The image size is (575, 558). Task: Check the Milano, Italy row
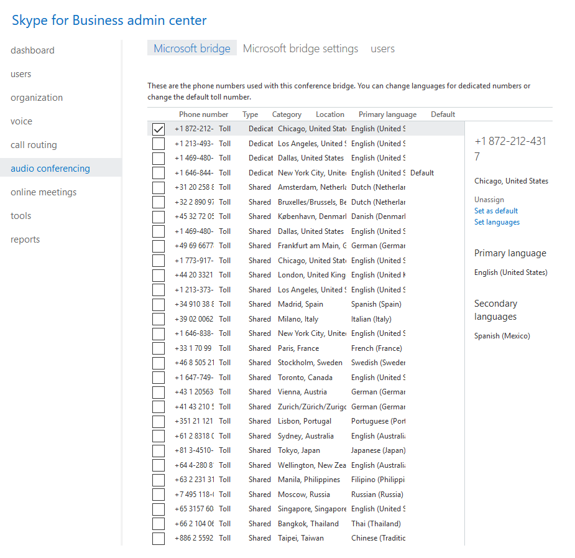(x=159, y=319)
